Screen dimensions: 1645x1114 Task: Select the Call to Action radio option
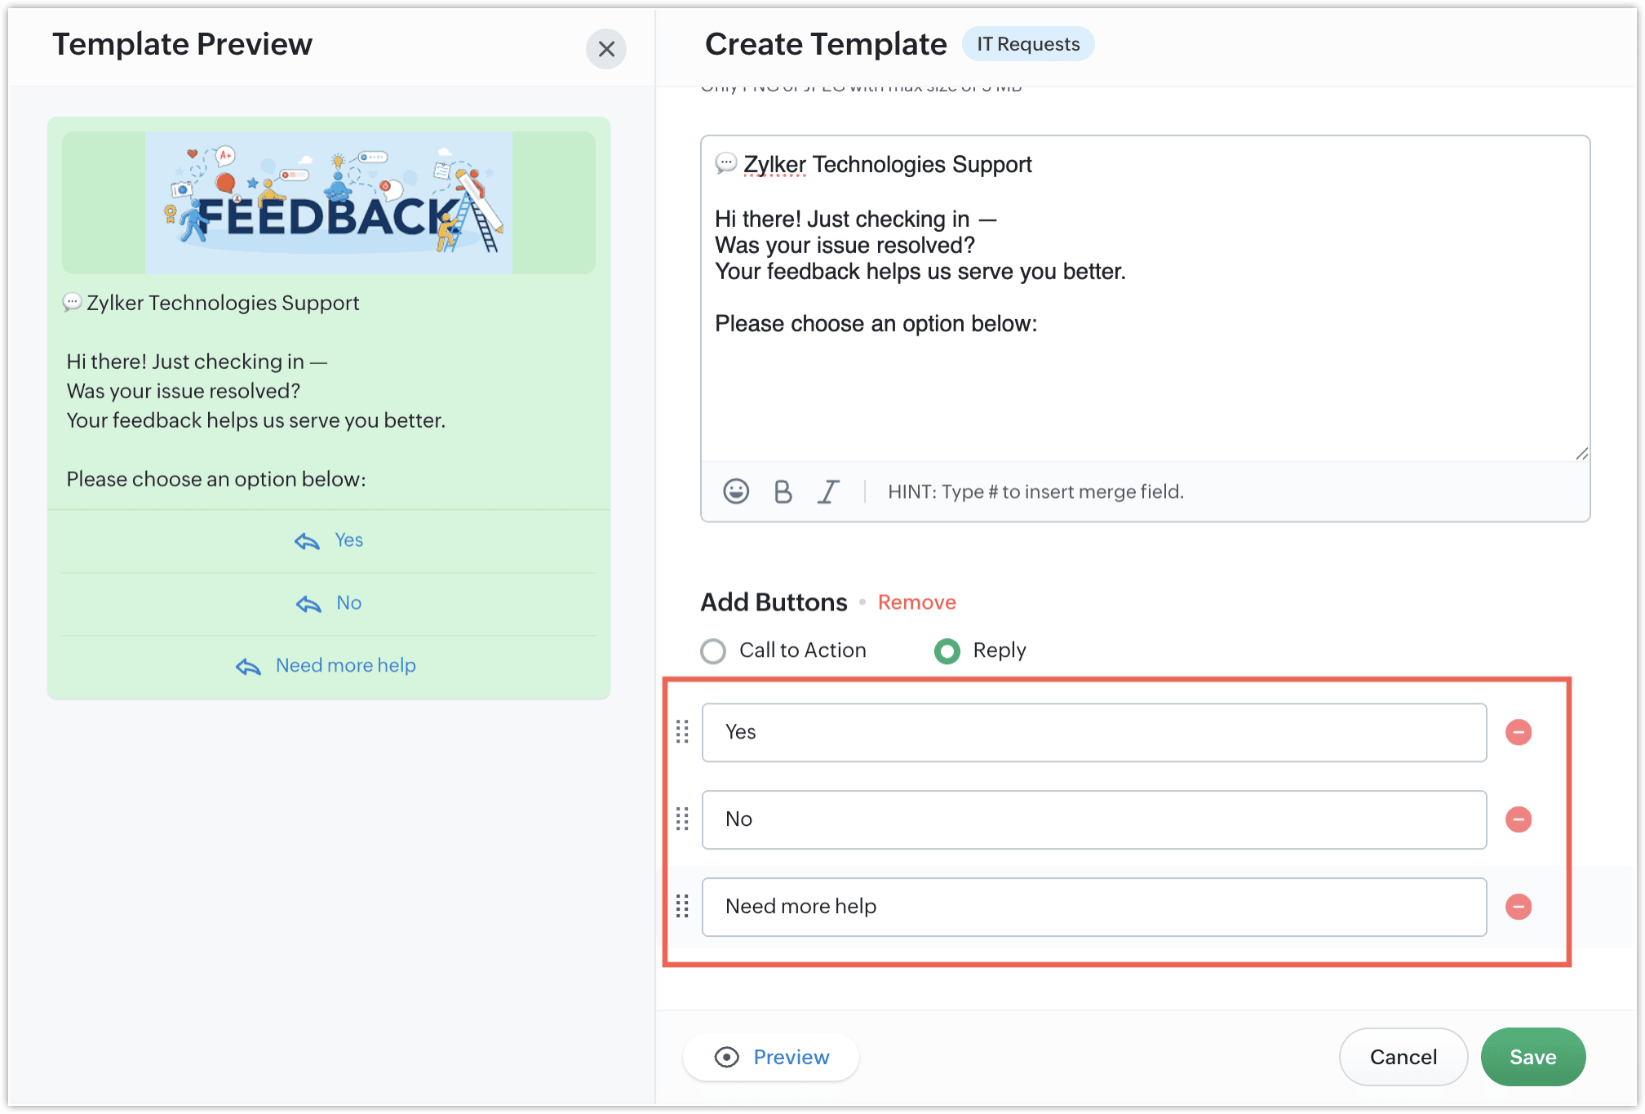click(713, 651)
